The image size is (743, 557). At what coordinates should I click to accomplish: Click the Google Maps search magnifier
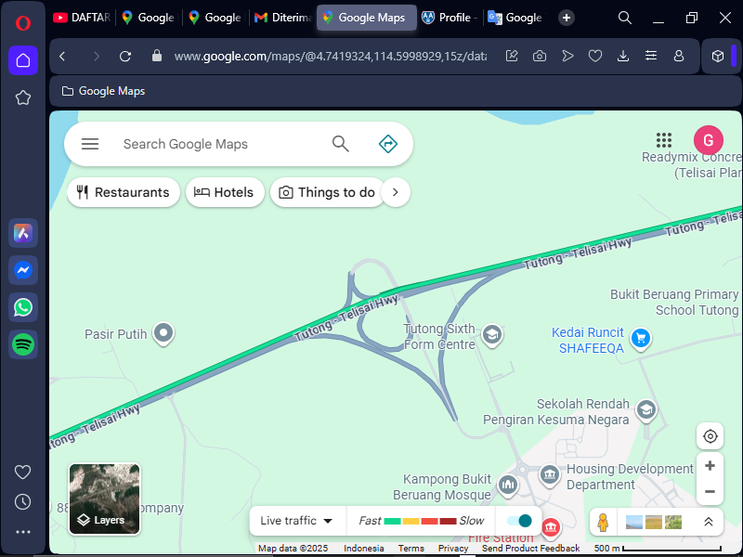[x=340, y=144]
